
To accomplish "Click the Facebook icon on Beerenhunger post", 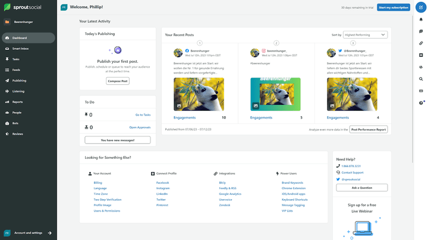I will point(187,50).
